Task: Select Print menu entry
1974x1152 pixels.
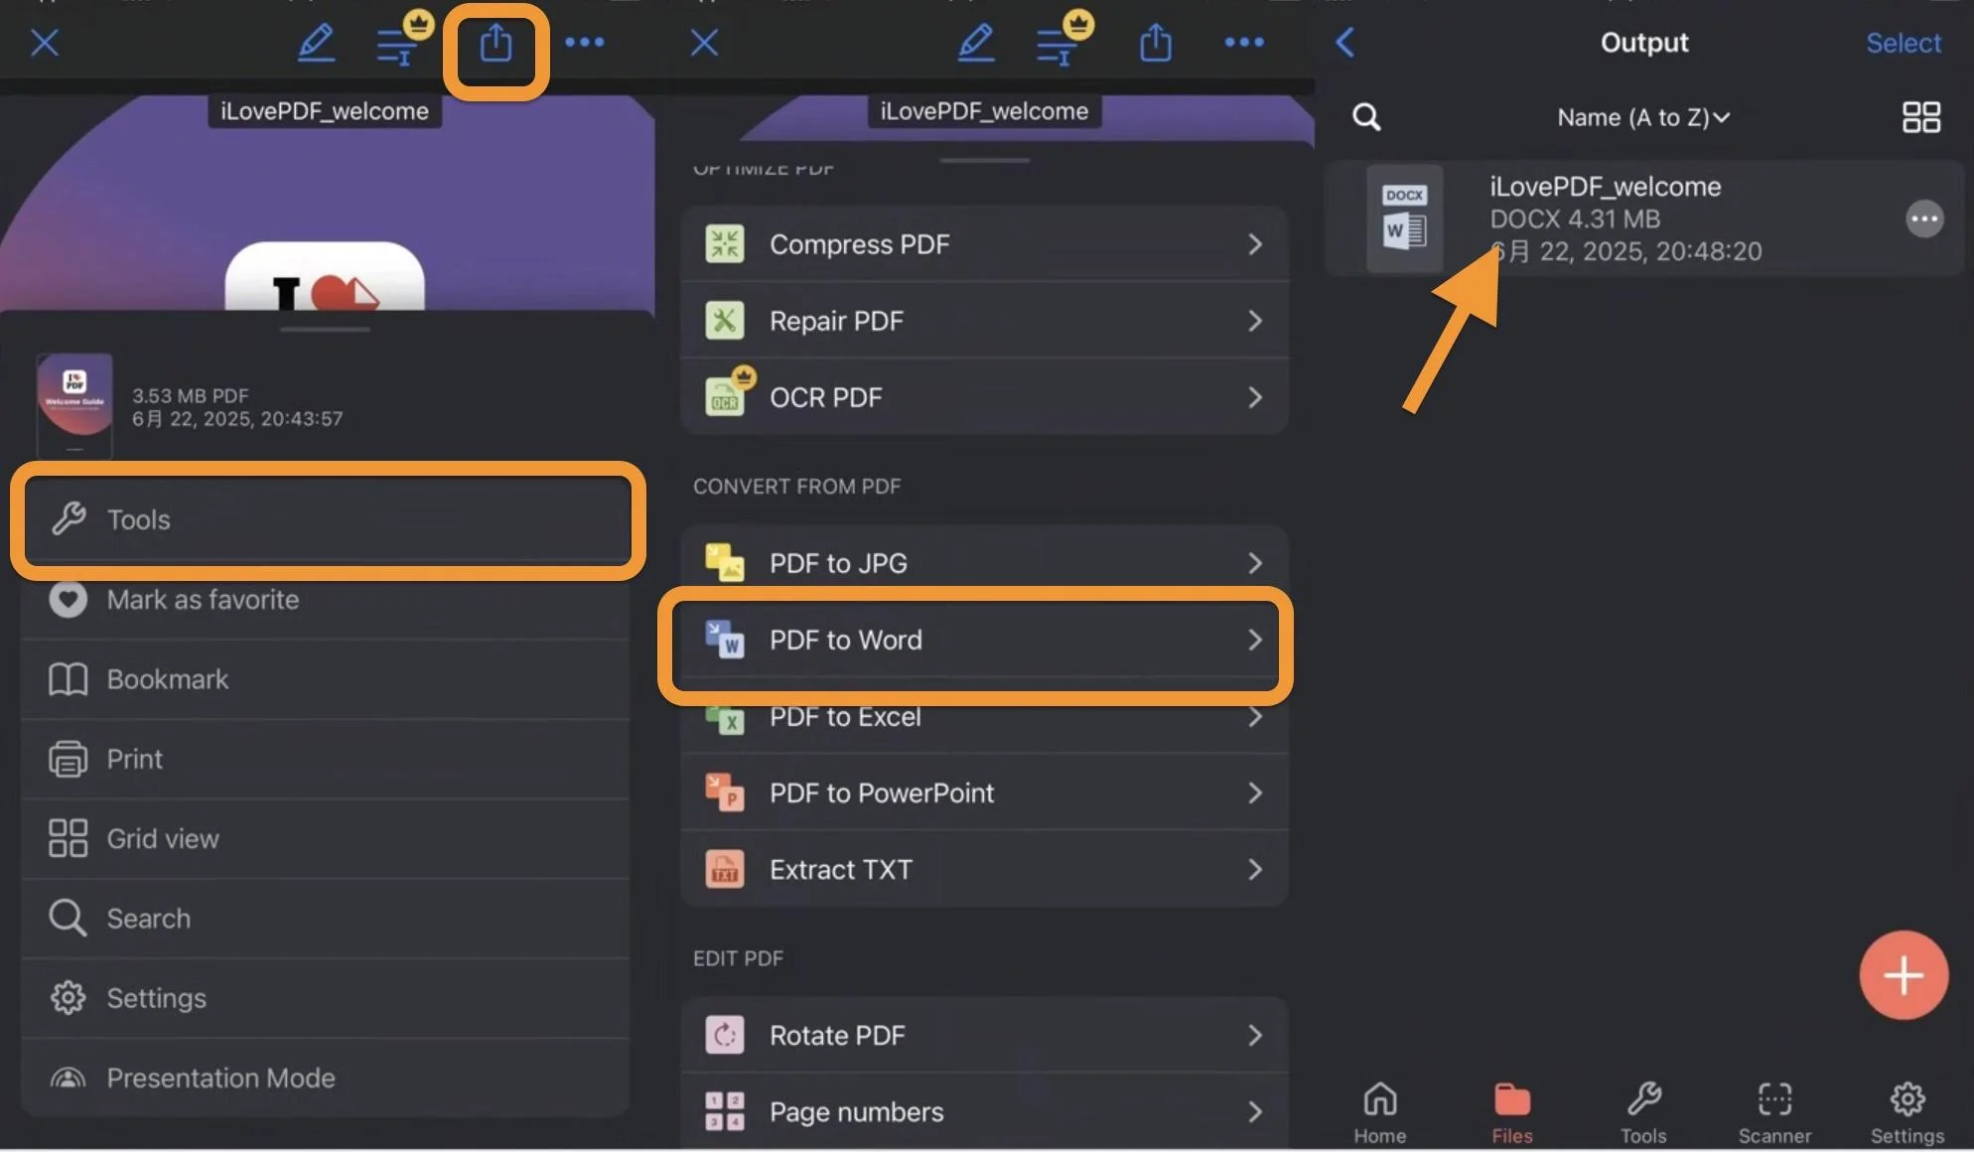Action: coord(326,760)
